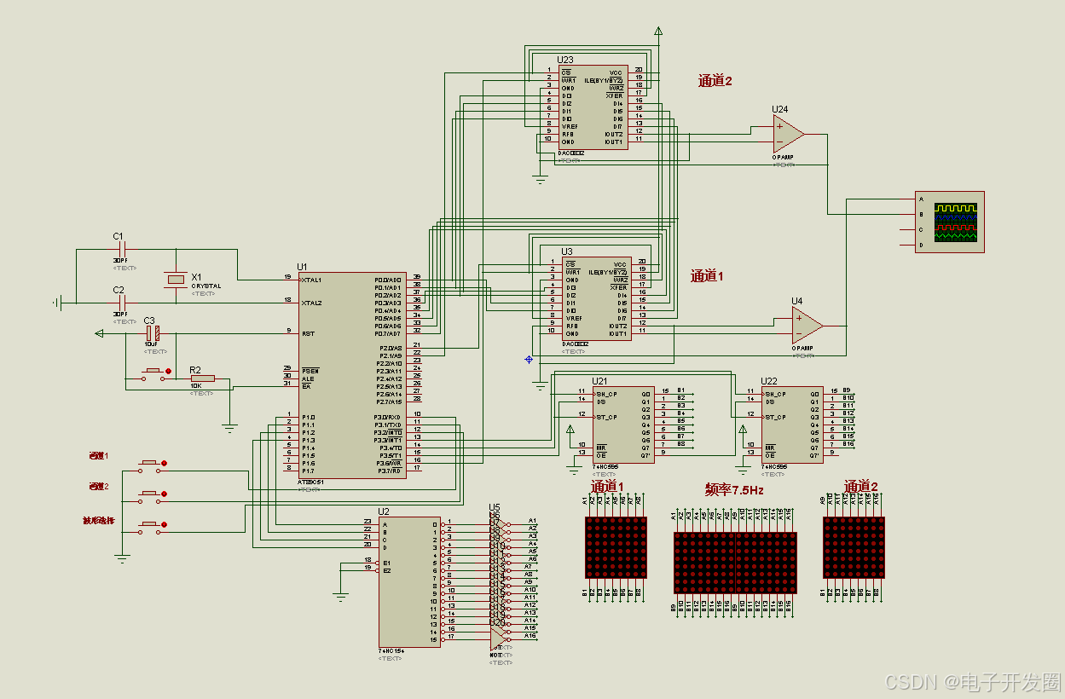Click the U1 reference label

302,267
